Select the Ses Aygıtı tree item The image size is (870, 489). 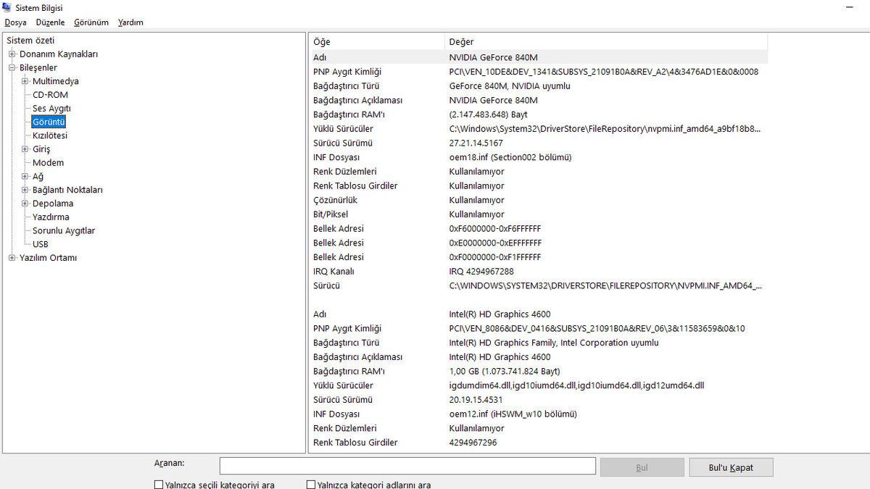[51, 109]
